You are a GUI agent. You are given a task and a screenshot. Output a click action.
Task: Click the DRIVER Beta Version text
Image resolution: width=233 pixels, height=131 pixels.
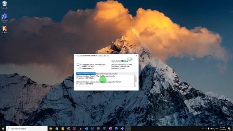(x=121, y=65)
